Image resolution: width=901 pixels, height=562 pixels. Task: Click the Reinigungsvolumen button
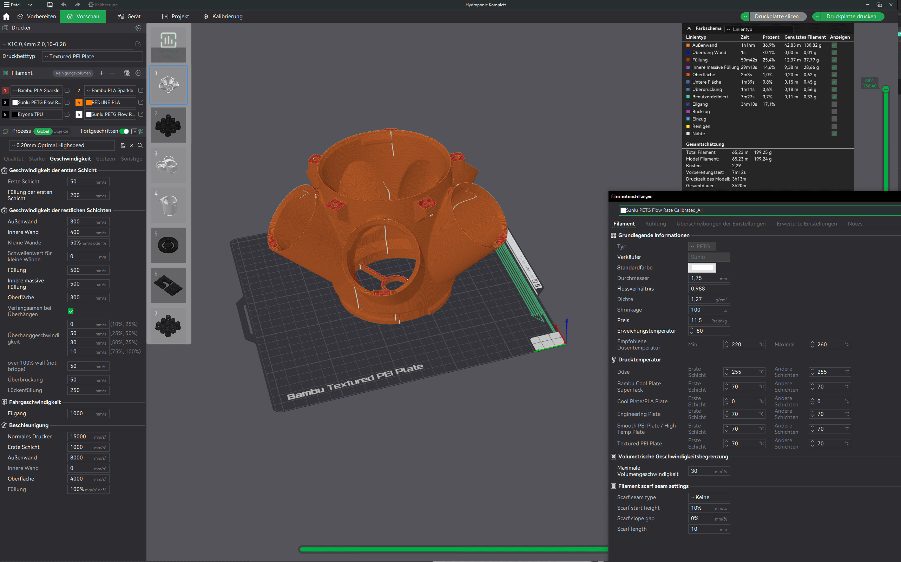point(73,73)
